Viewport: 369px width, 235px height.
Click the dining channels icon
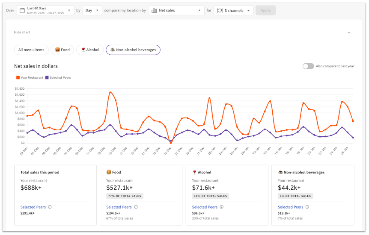click(219, 10)
